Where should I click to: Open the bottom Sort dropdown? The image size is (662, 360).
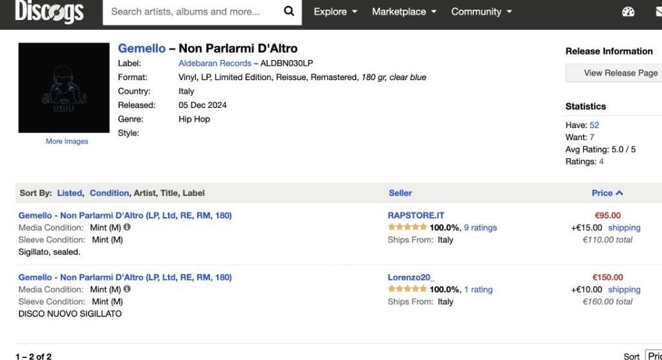653,356
